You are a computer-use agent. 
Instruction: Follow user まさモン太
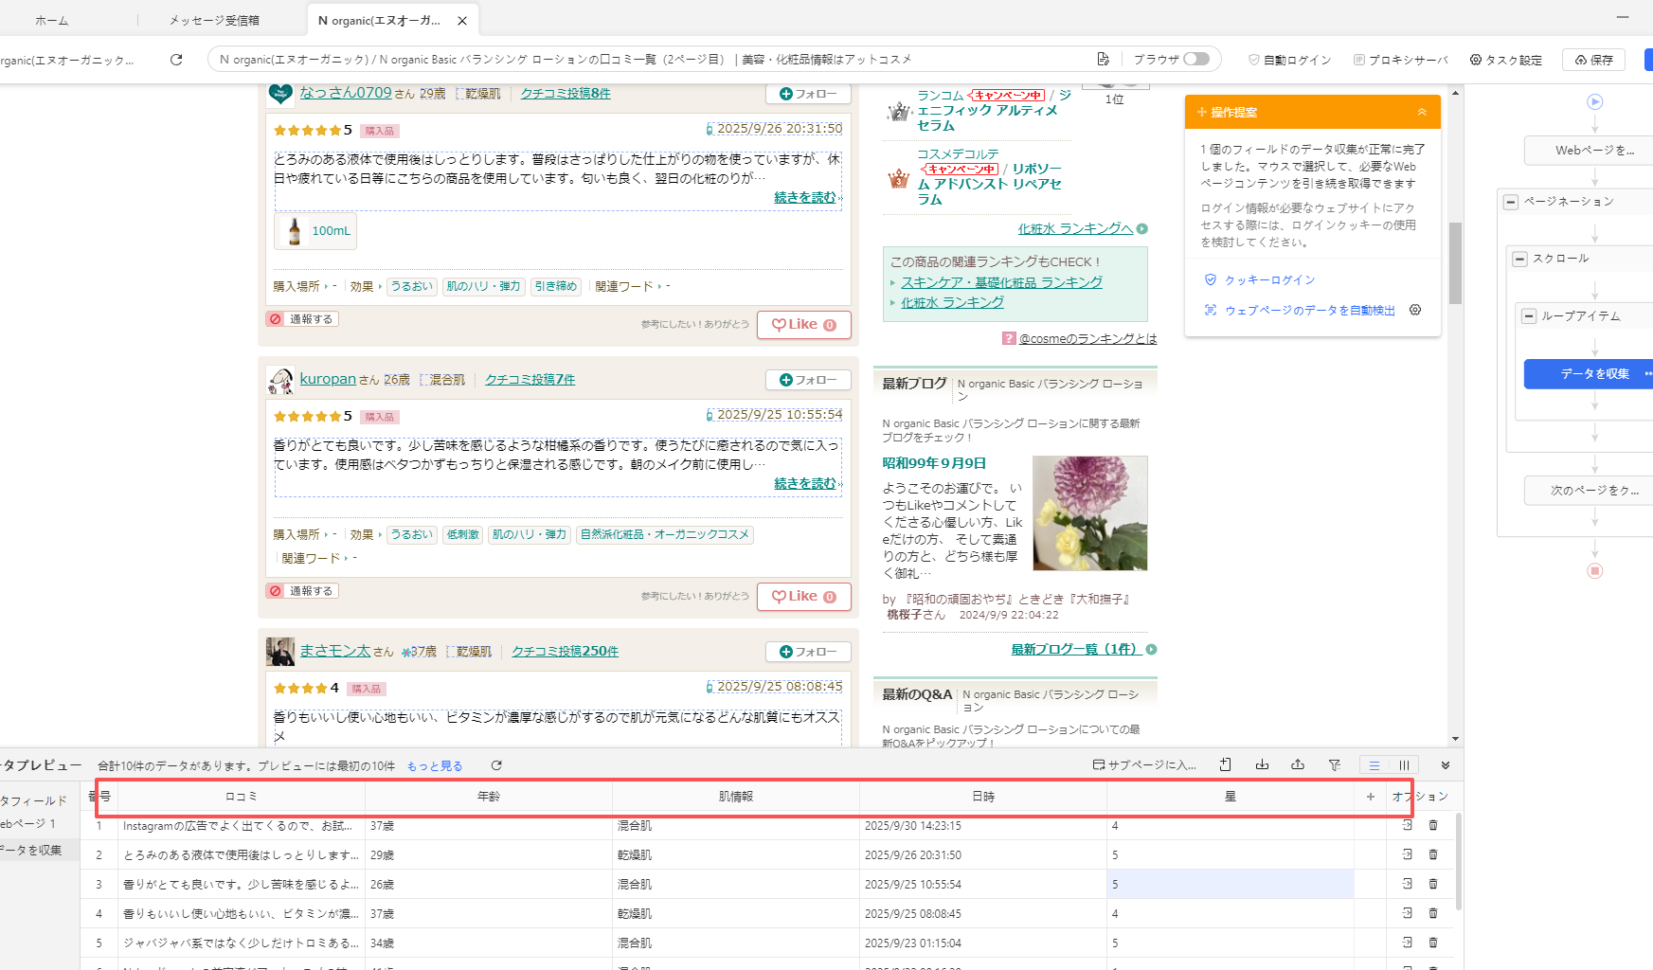808,652
